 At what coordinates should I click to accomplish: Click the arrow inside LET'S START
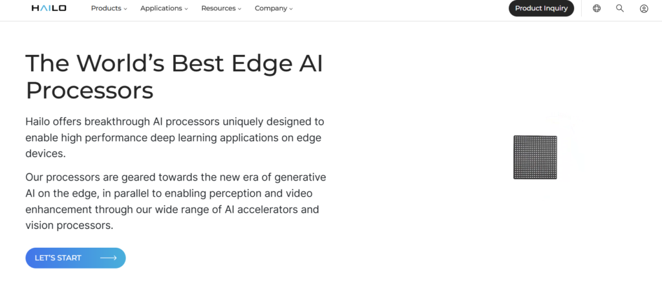(109, 258)
